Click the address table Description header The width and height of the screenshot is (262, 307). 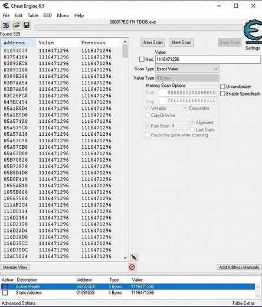coord(27,280)
